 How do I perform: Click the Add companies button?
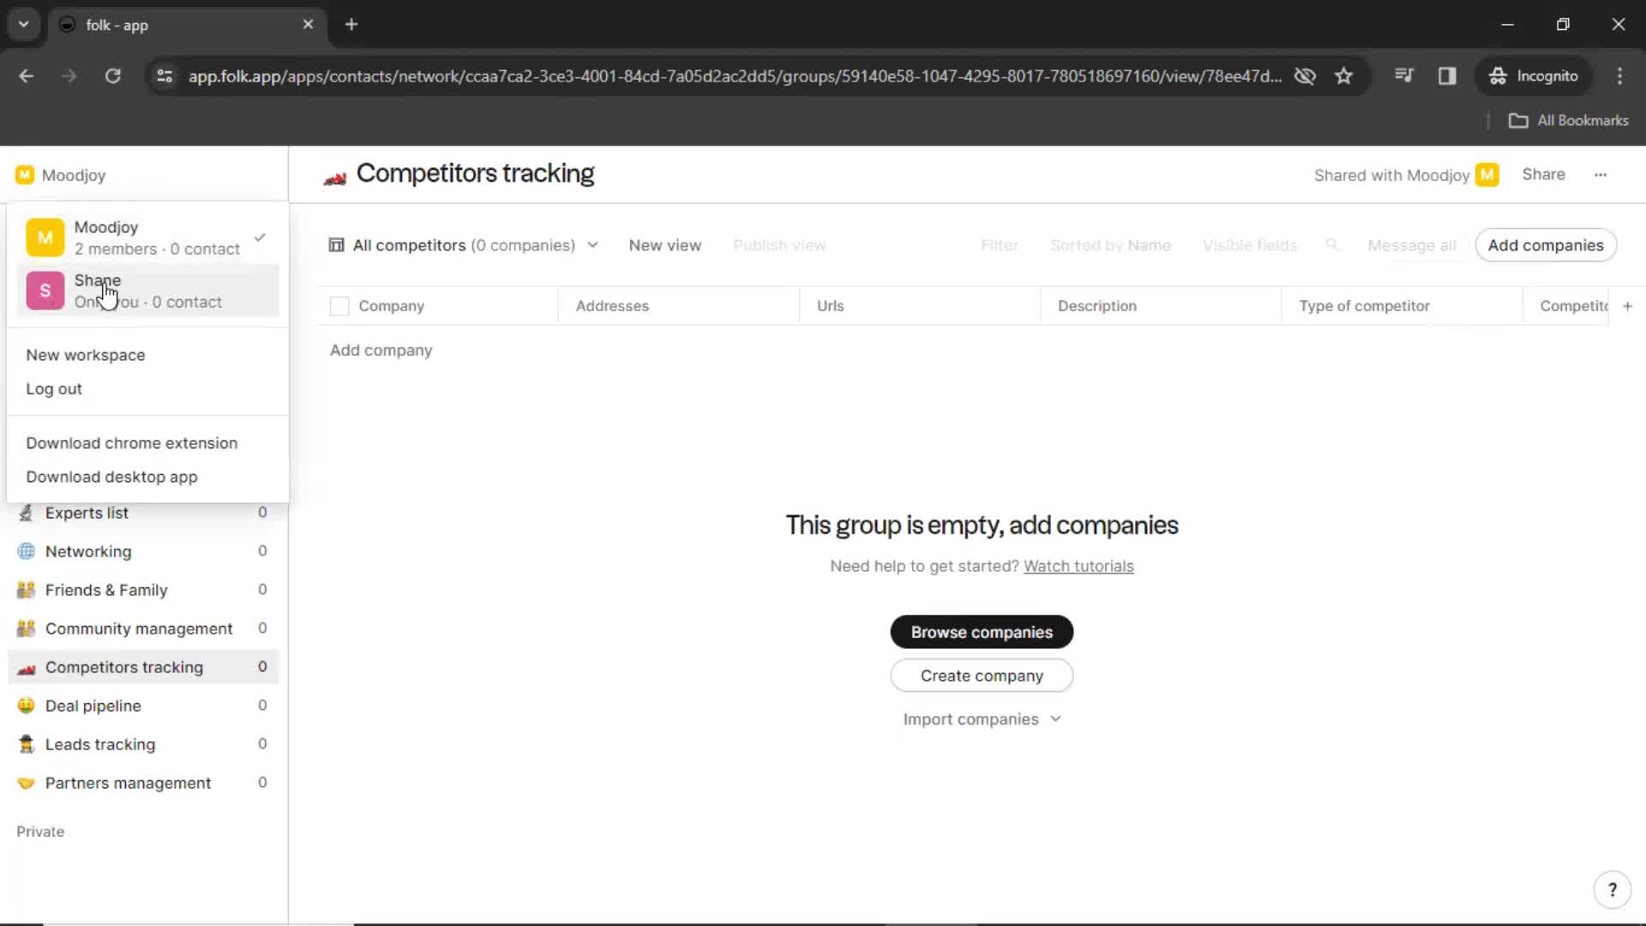click(1546, 245)
